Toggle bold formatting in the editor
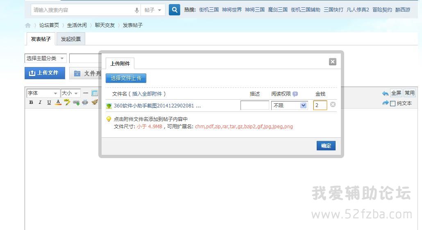This screenshot has width=422, height=230. pos(31,102)
